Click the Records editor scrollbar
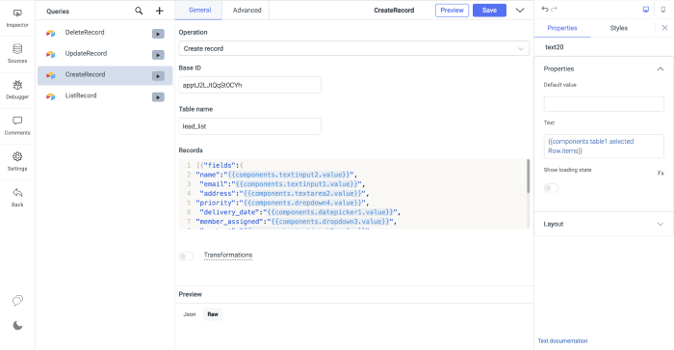Screen dimensions: 674x350 coord(528,176)
